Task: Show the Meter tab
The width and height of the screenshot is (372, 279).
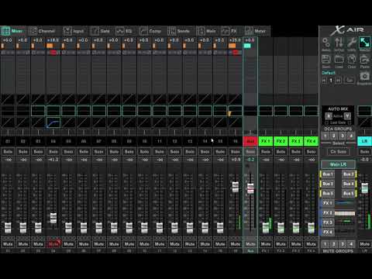Action: pyautogui.click(x=256, y=31)
